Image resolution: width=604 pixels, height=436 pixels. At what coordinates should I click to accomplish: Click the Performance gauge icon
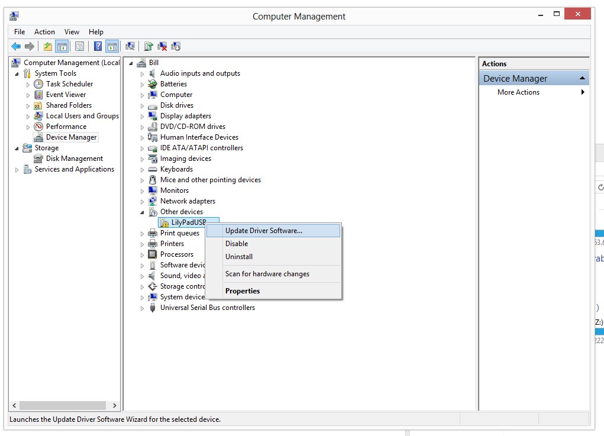38,127
